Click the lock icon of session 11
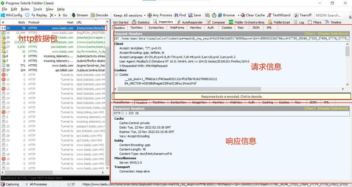Viewport: 352px width, 187px height. (x=3, y=84)
